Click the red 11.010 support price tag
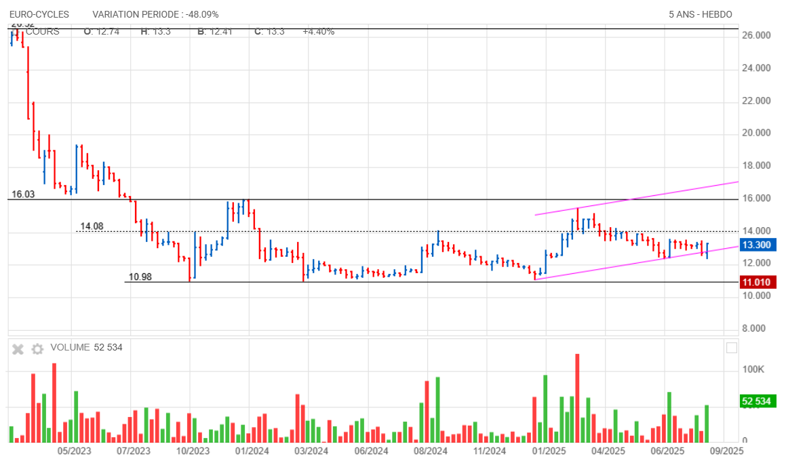 756,282
